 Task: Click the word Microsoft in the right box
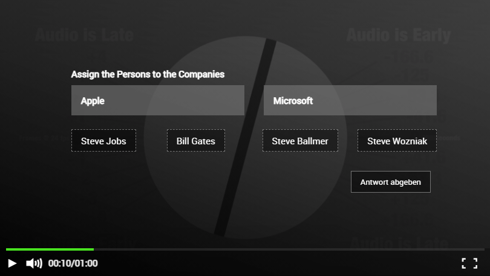[x=293, y=101]
